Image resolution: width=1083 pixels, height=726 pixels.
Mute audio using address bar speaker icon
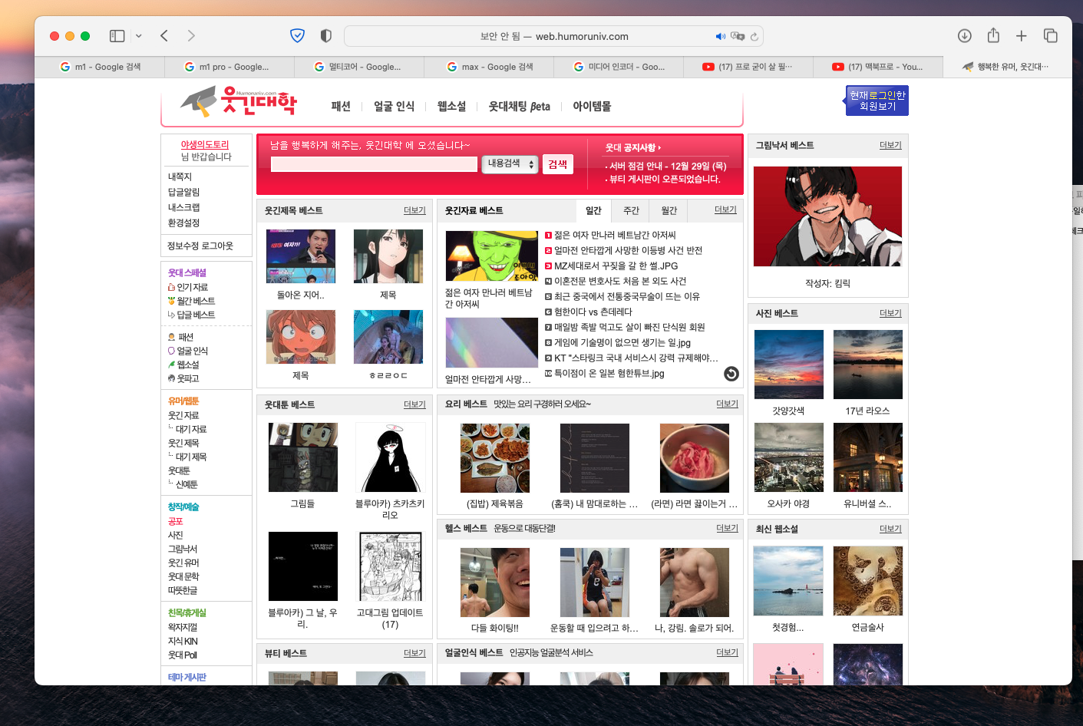pyautogui.click(x=720, y=37)
